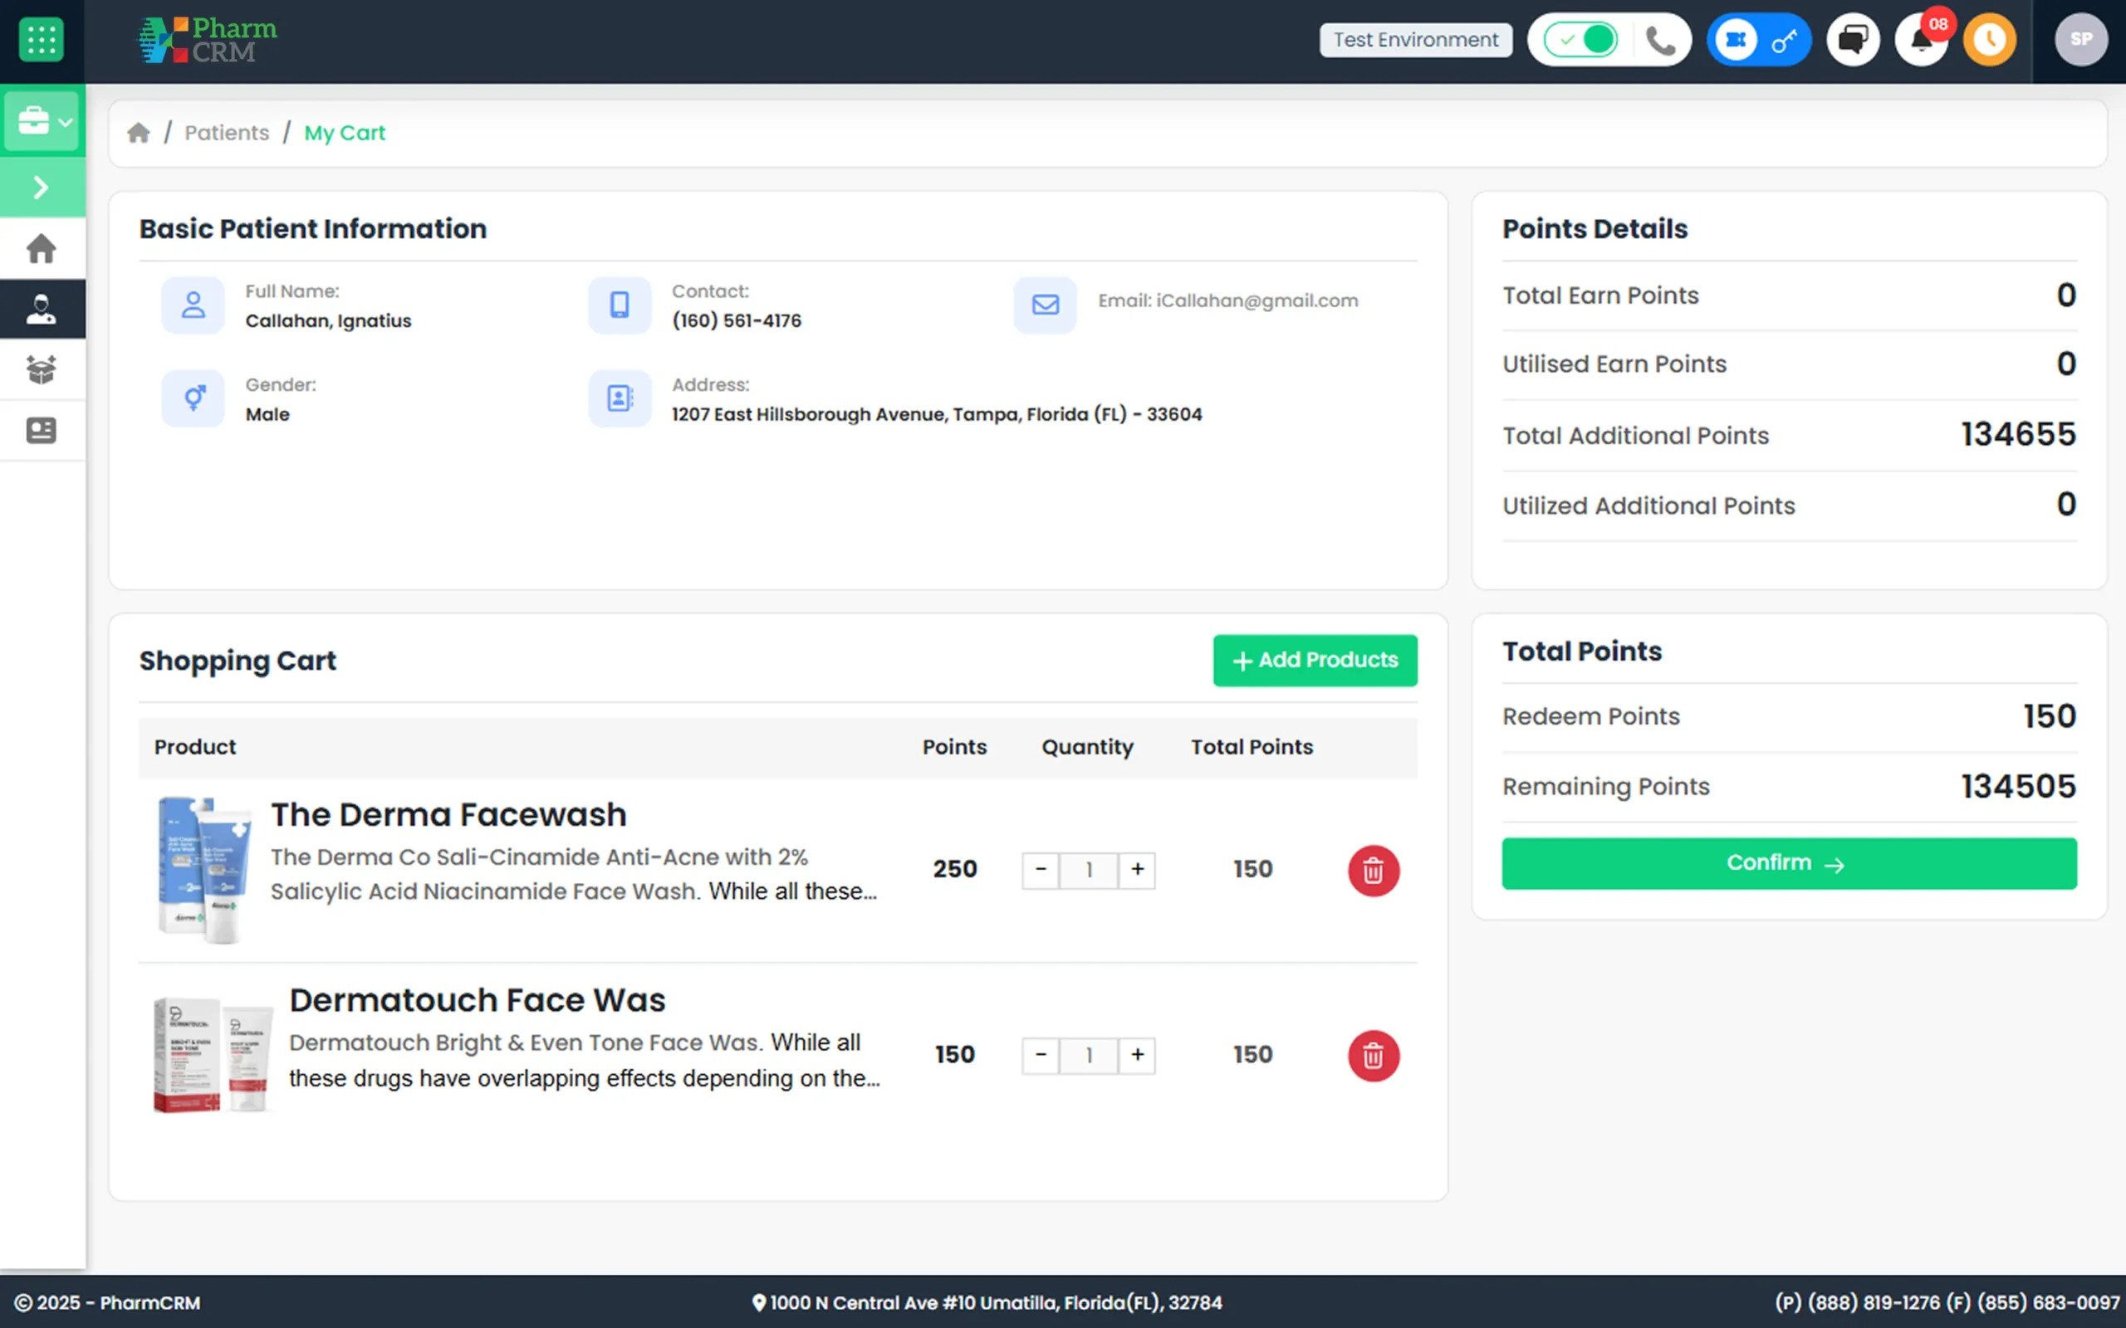2126x1328 pixels.
Task: Expand the sidebar with chevron arrow
Action: coord(42,187)
